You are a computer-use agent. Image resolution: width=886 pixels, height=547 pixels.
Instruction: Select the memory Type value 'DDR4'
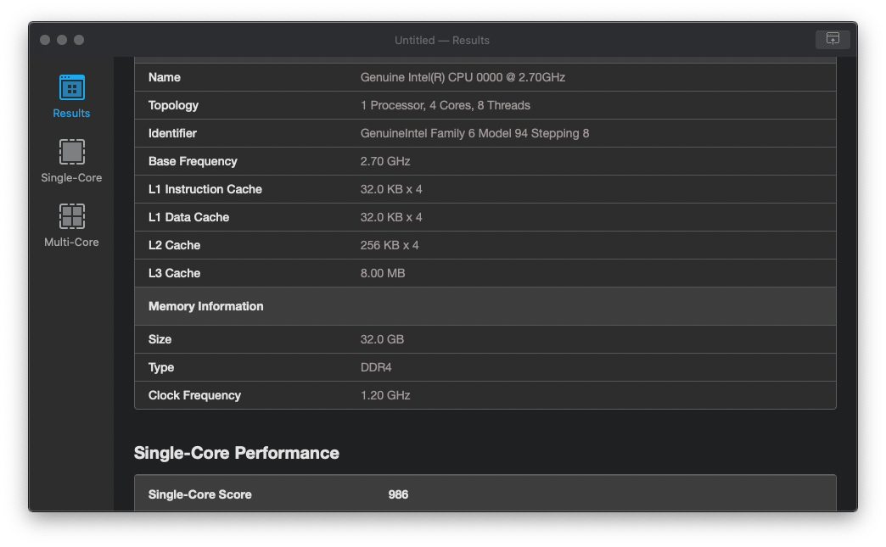pyautogui.click(x=374, y=367)
